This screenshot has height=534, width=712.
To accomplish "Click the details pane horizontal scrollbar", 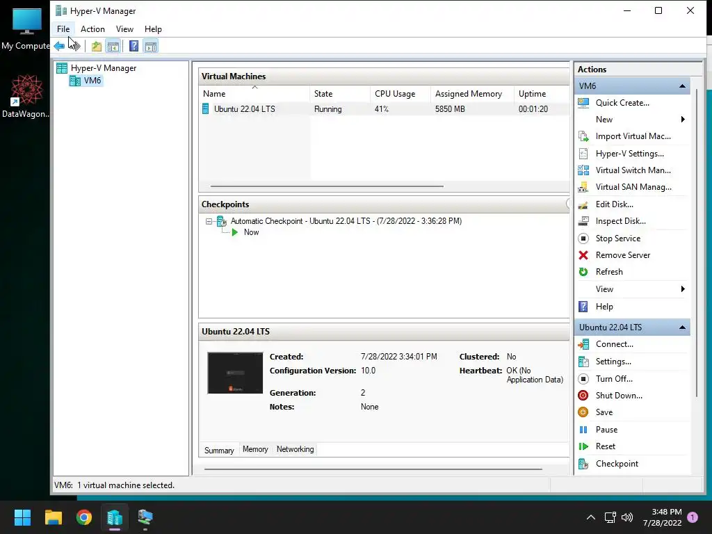I will (373, 469).
